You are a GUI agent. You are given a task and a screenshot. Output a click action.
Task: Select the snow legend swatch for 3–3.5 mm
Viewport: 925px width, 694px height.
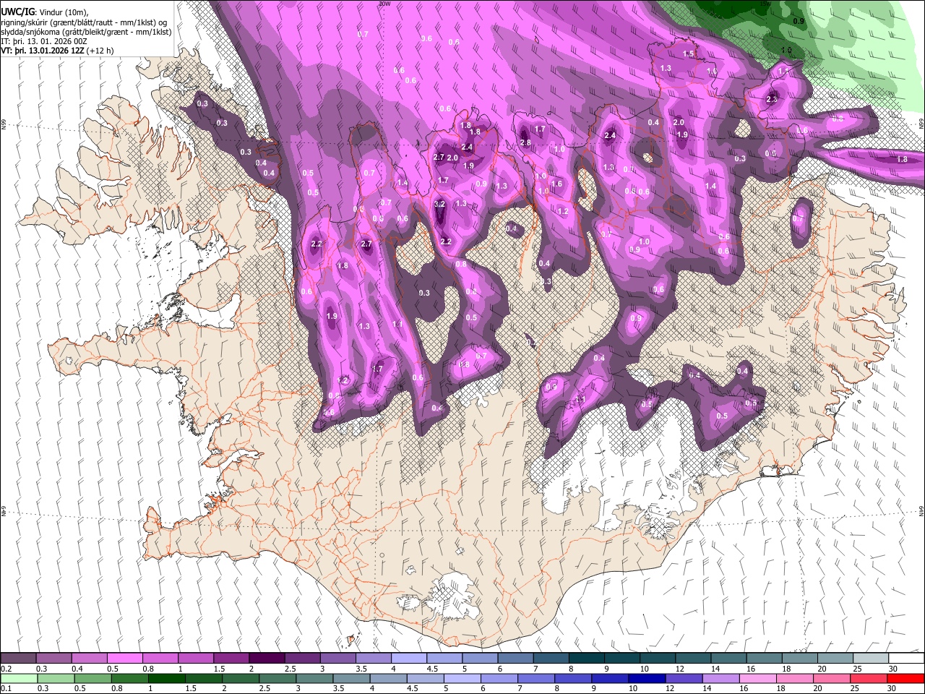[337, 659]
